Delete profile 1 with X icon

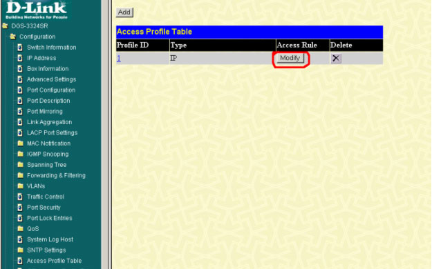[x=336, y=59]
